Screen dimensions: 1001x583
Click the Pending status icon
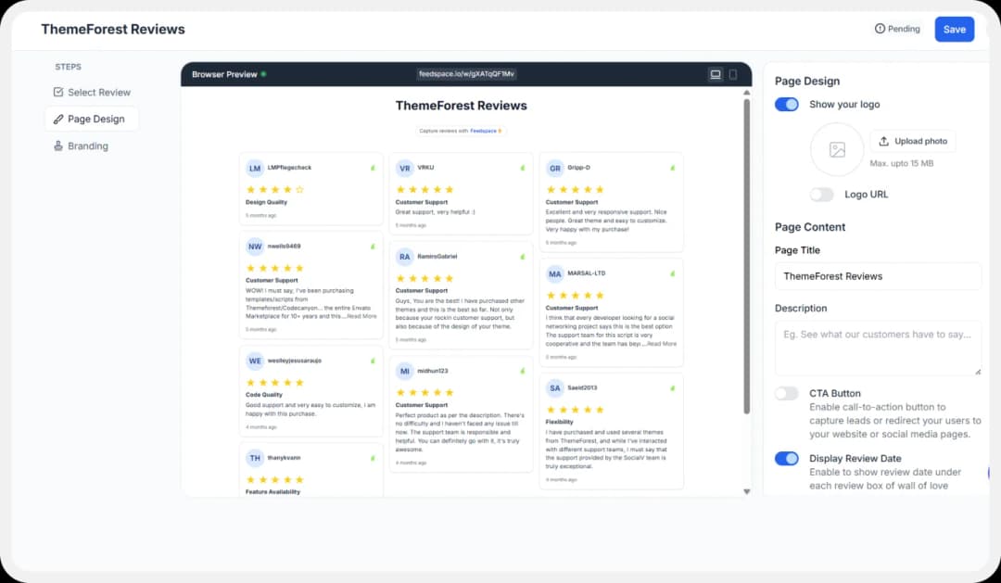click(880, 29)
